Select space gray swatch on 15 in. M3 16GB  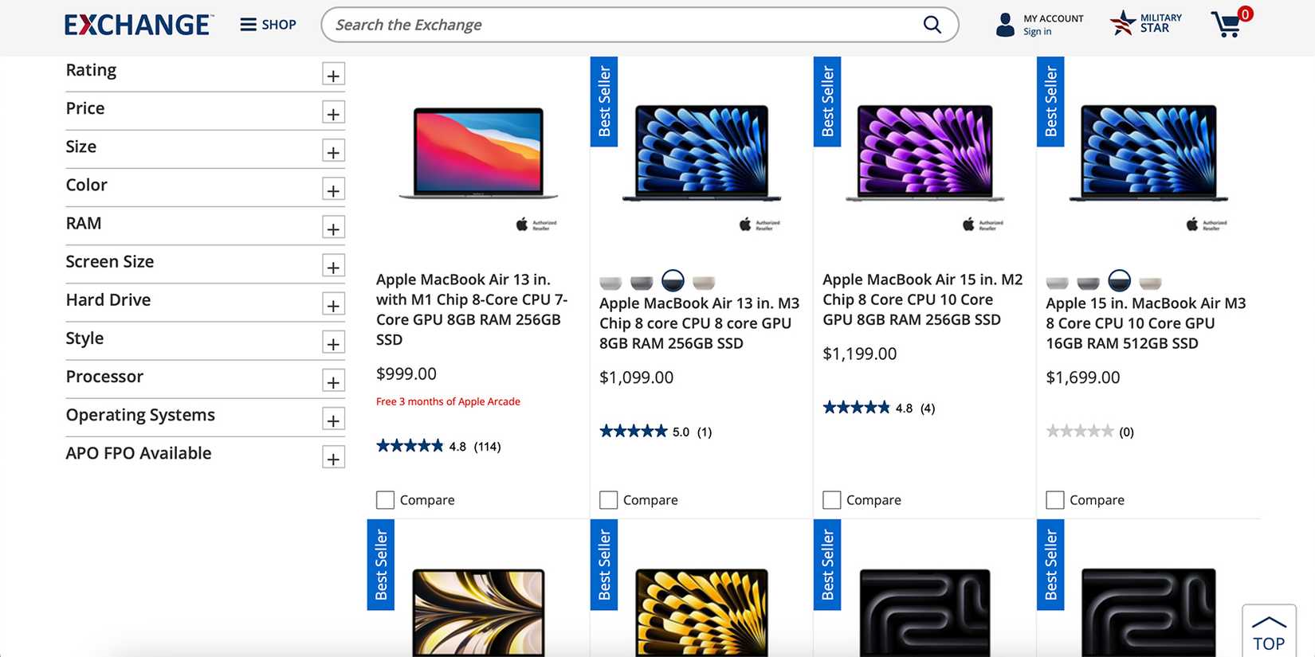1088,282
